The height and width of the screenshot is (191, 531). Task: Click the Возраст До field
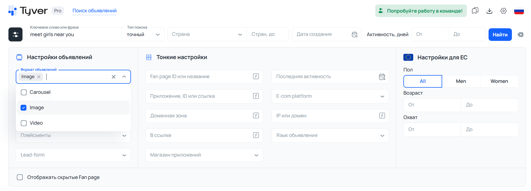point(490,105)
